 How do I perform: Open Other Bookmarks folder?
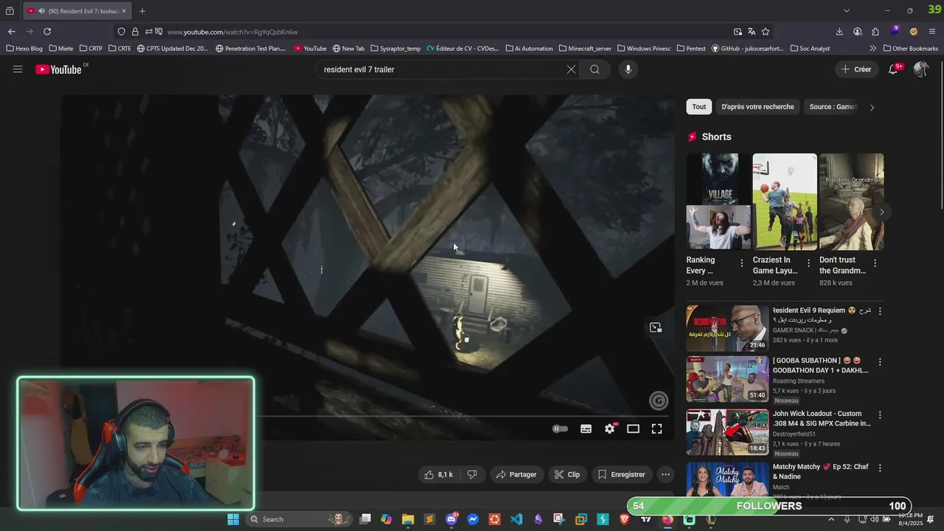pyautogui.click(x=910, y=49)
